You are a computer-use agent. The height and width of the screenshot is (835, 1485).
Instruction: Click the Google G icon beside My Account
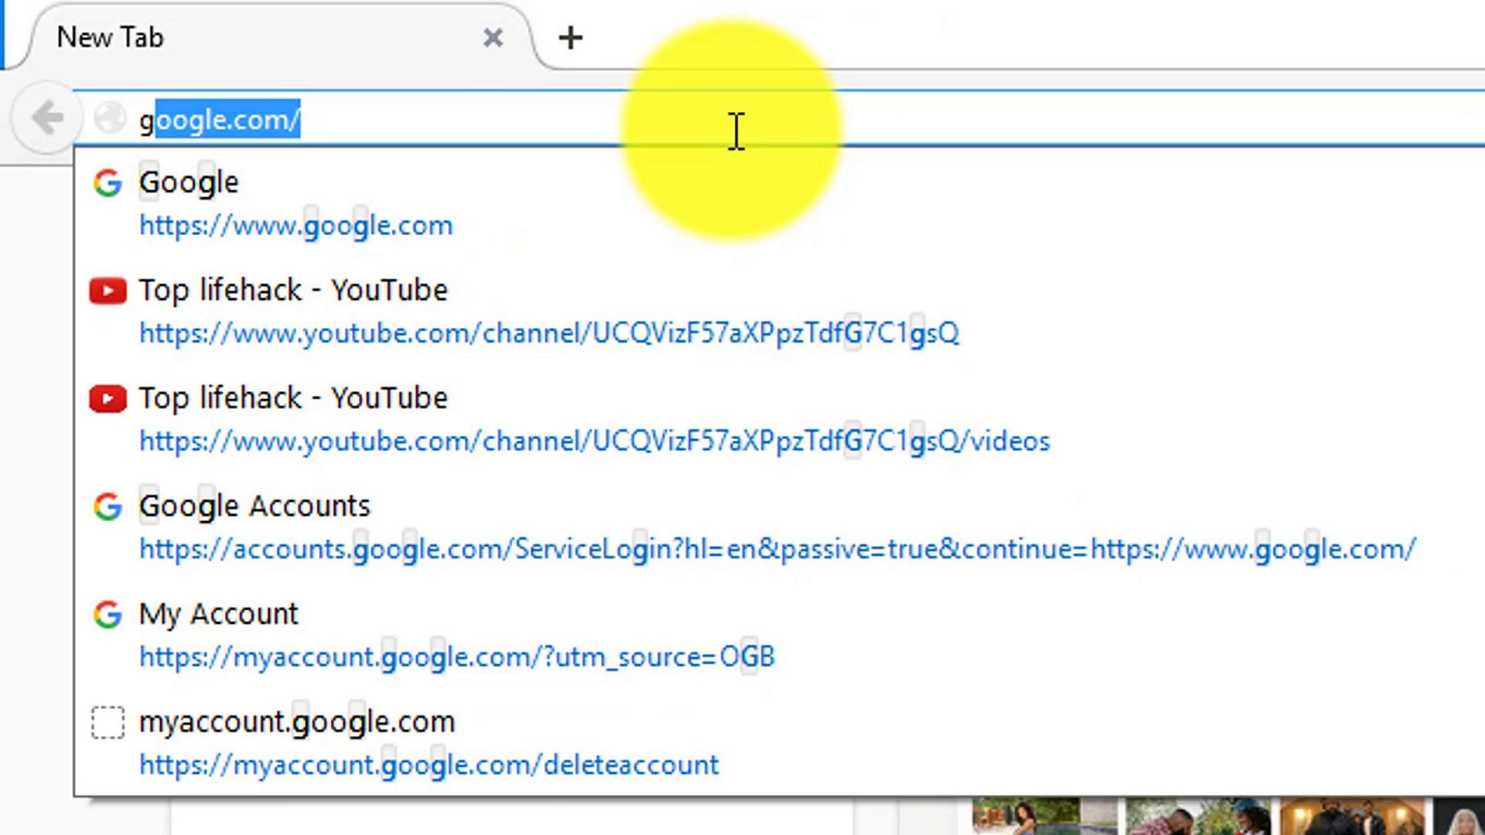(107, 615)
